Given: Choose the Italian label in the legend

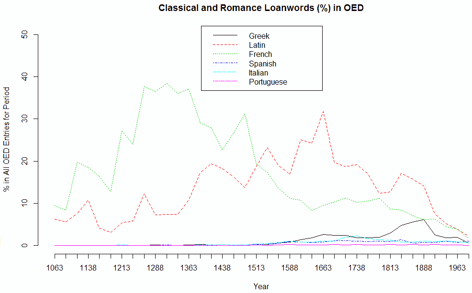Looking at the screenshot, I should tap(258, 73).
